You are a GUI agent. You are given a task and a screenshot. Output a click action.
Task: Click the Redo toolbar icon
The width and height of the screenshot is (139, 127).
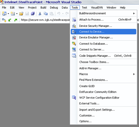pyautogui.click(x=67, y=13)
